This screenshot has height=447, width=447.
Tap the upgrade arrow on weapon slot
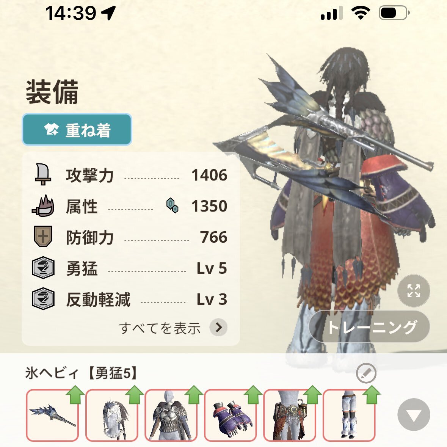click(x=75, y=395)
